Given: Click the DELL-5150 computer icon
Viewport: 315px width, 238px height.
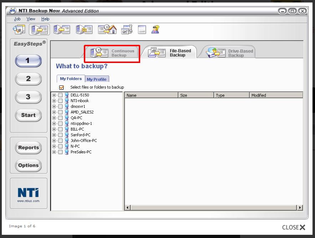Looking at the screenshot, I should [67, 95].
